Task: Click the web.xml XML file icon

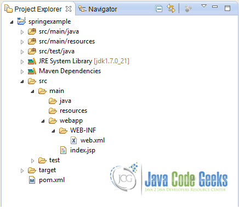Action: pyautogui.click(x=73, y=140)
